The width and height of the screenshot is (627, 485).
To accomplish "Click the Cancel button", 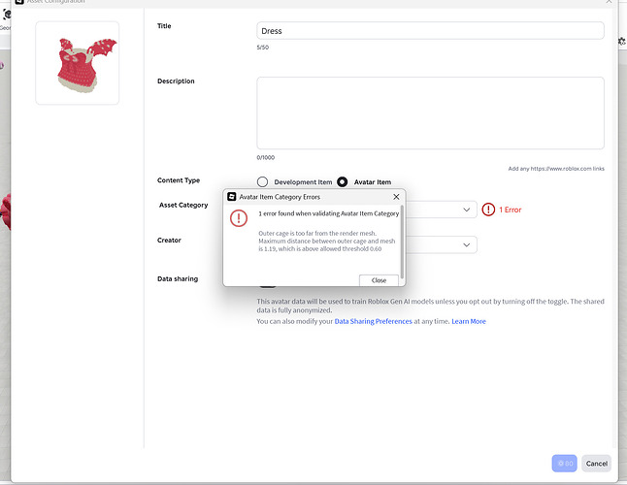I will [596, 464].
